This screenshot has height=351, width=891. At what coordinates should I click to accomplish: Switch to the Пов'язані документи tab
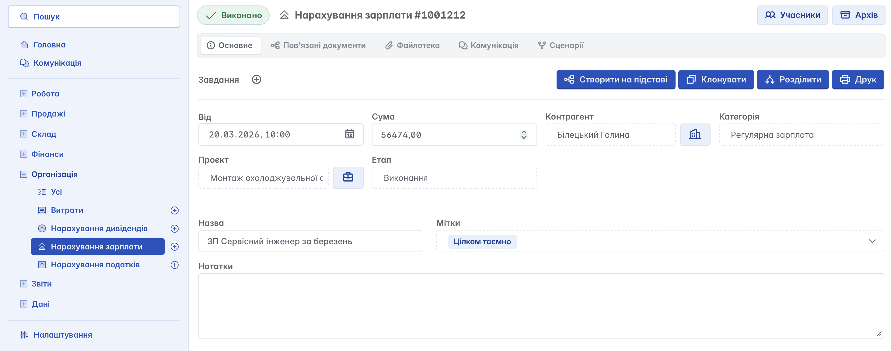(318, 45)
